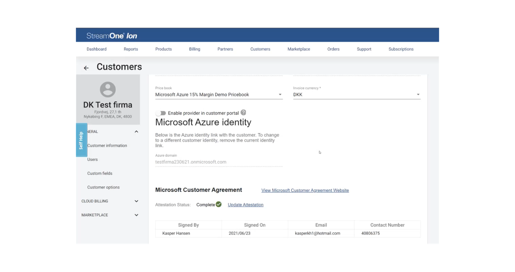Click the Email column header
Screen dimensions: 515x272
pos(321,225)
